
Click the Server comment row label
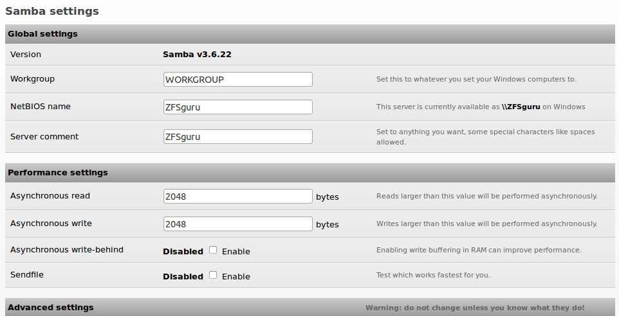44,136
